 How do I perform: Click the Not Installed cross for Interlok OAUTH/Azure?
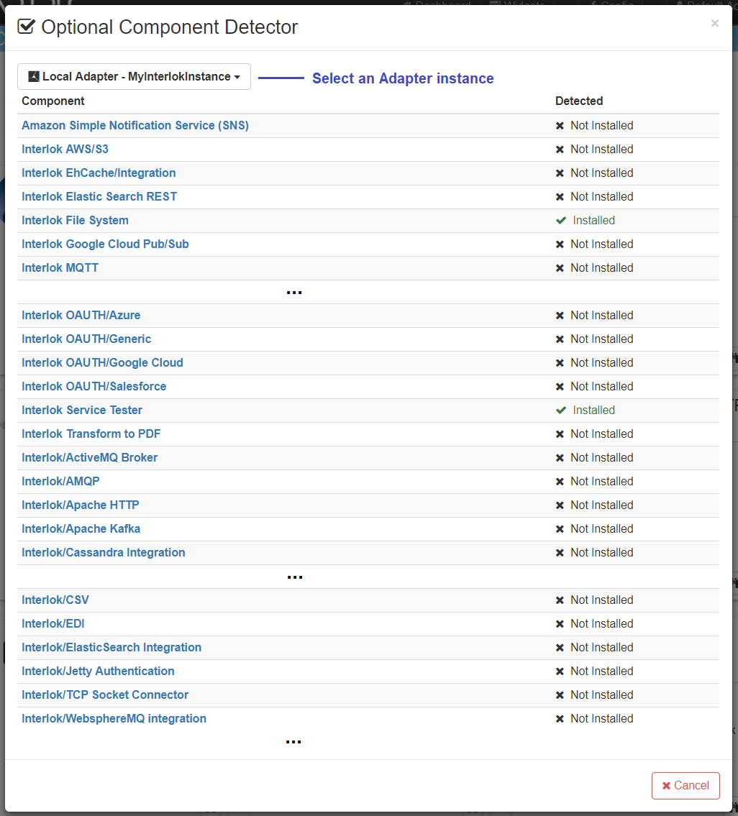tap(560, 316)
